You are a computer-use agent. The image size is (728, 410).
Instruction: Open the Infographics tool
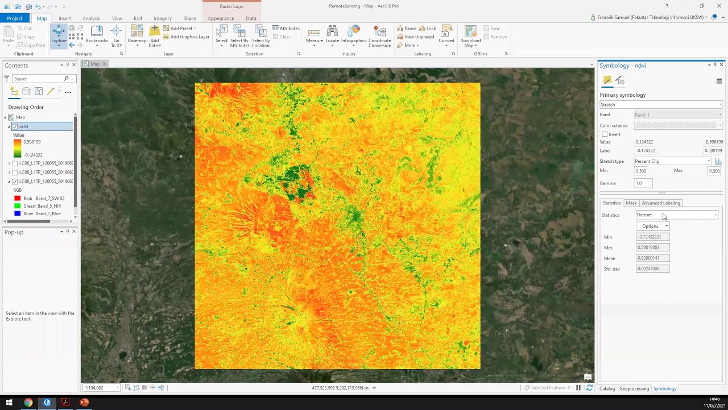(x=354, y=35)
